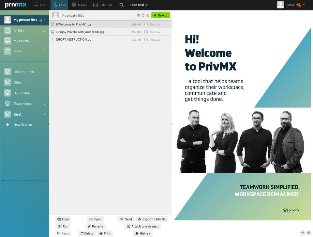Viewport: 313px width, 237px height.
Task: Click the PrivMX logo
Action: pos(16,5)
